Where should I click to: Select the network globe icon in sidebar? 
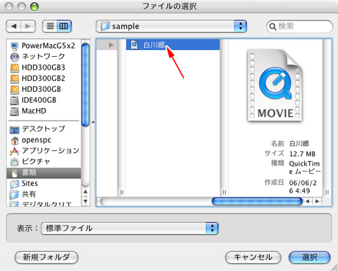coord(14,57)
